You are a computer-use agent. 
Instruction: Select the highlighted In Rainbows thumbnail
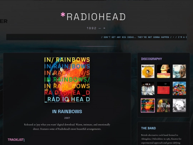[x=148, y=105]
